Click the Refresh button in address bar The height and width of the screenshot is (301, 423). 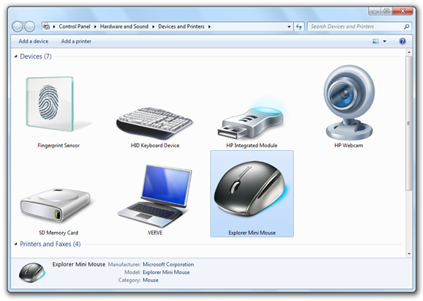[x=299, y=26]
